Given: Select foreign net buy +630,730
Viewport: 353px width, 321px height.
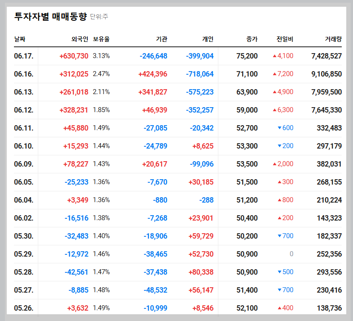Looking at the screenshot, I should tap(74, 56).
